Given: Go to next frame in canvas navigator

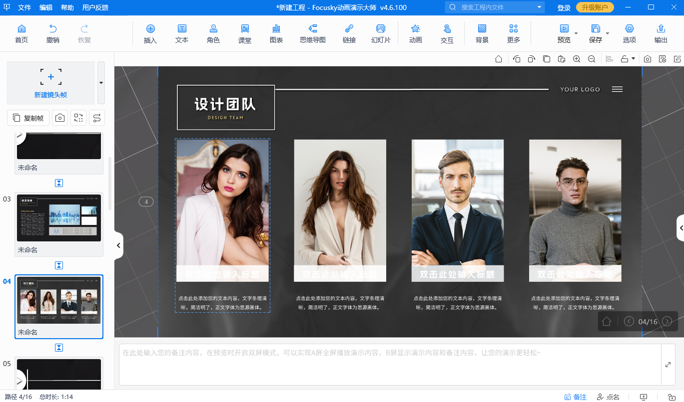Looking at the screenshot, I should click(x=667, y=321).
